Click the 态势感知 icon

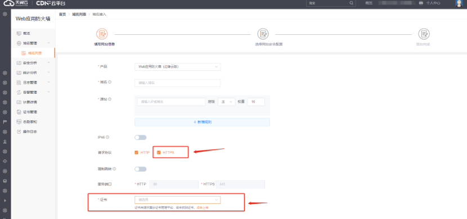19,121
